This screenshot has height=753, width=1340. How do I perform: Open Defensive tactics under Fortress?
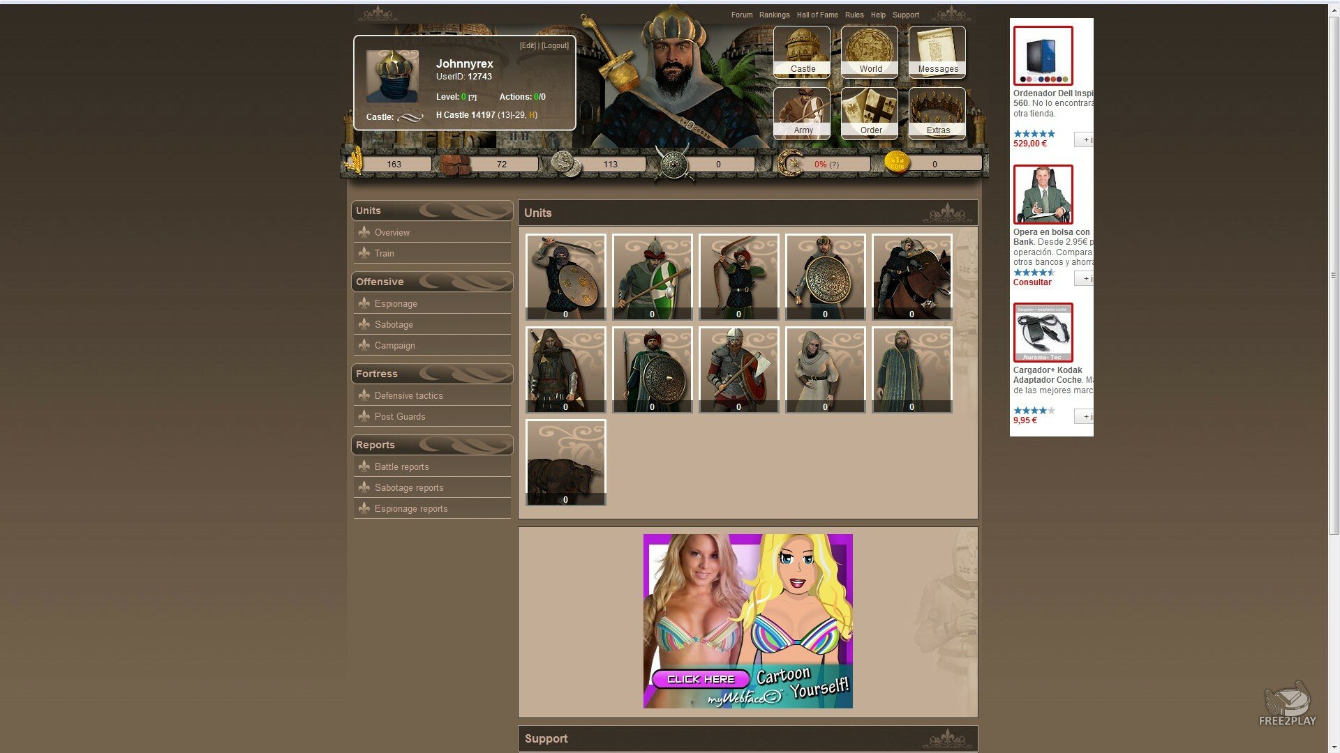(x=408, y=395)
